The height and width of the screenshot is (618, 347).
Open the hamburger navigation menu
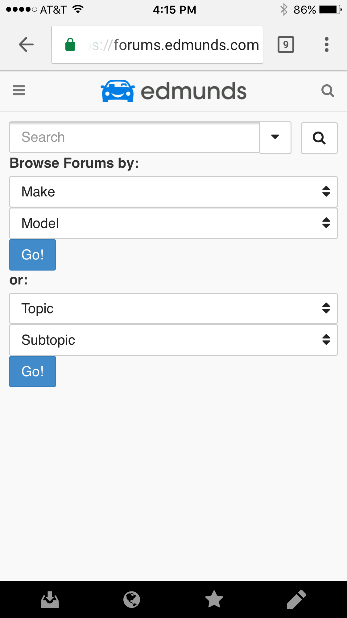point(19,90)
